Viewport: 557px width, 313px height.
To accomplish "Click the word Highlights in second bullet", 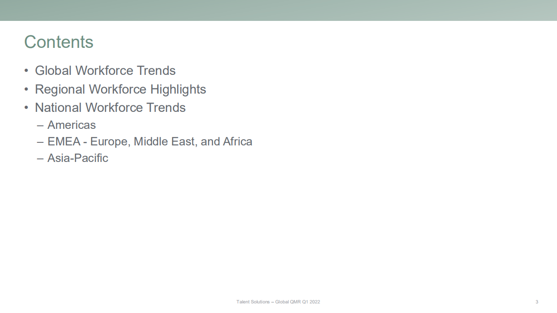I will [178, 89].
